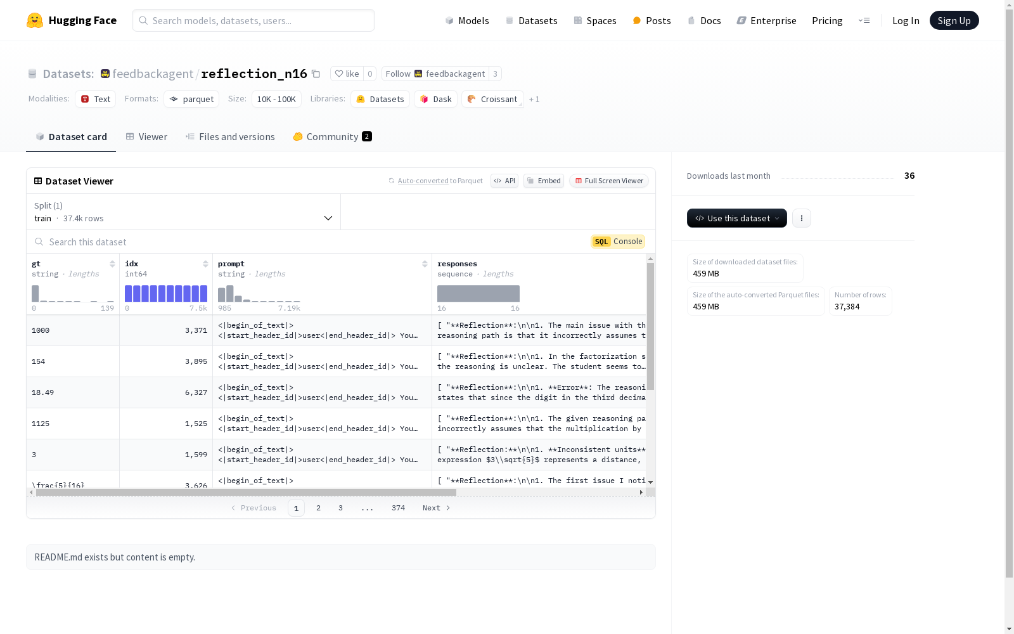Jump to page 374
1014x634 pixels.
(x=398, y=508)
